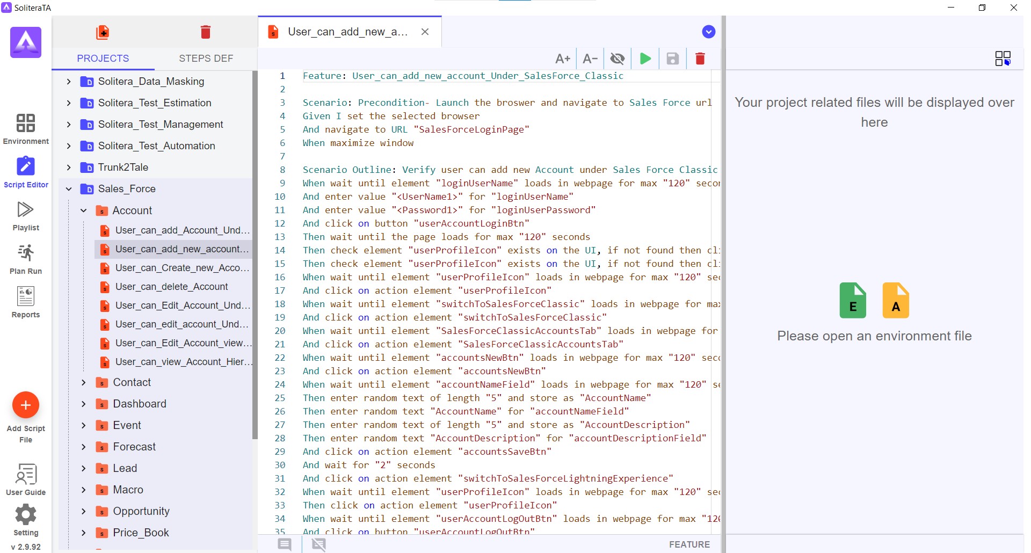The width and height of the screenshot is (1031, 553).
Task: Click the grid layout icon in right panel
Action: pyautogui.click(x=1003, y=59)
